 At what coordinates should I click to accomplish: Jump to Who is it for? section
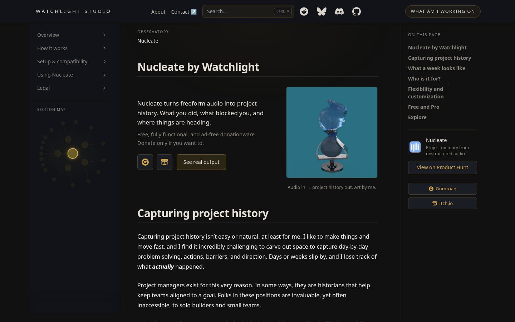424,79
